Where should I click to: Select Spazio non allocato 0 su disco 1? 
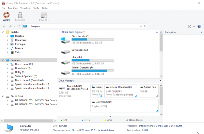pyautogui.click(x=32, y=88)
